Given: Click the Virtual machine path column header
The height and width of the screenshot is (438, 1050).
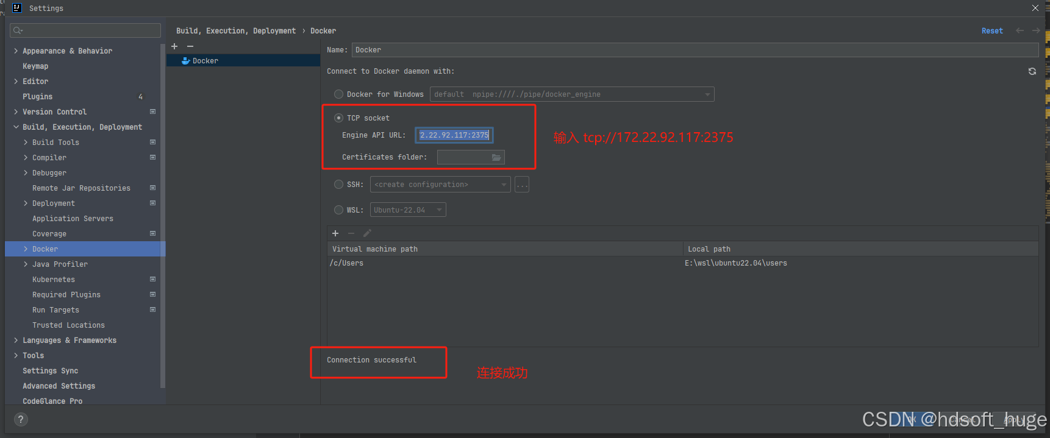Looking at the screenshot, I should tap(505, 249).
